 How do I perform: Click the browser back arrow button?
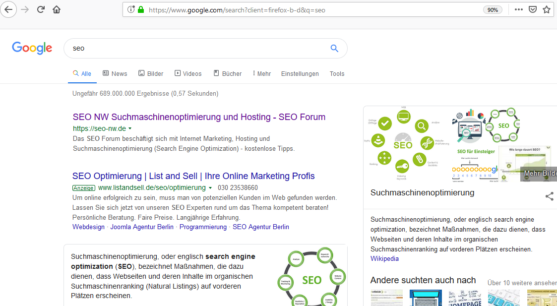(8, 9)
